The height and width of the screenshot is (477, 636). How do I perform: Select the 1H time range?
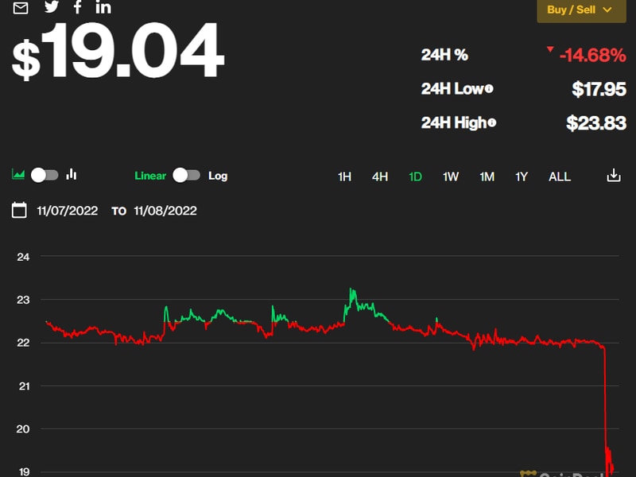click(x=344, y=176)
